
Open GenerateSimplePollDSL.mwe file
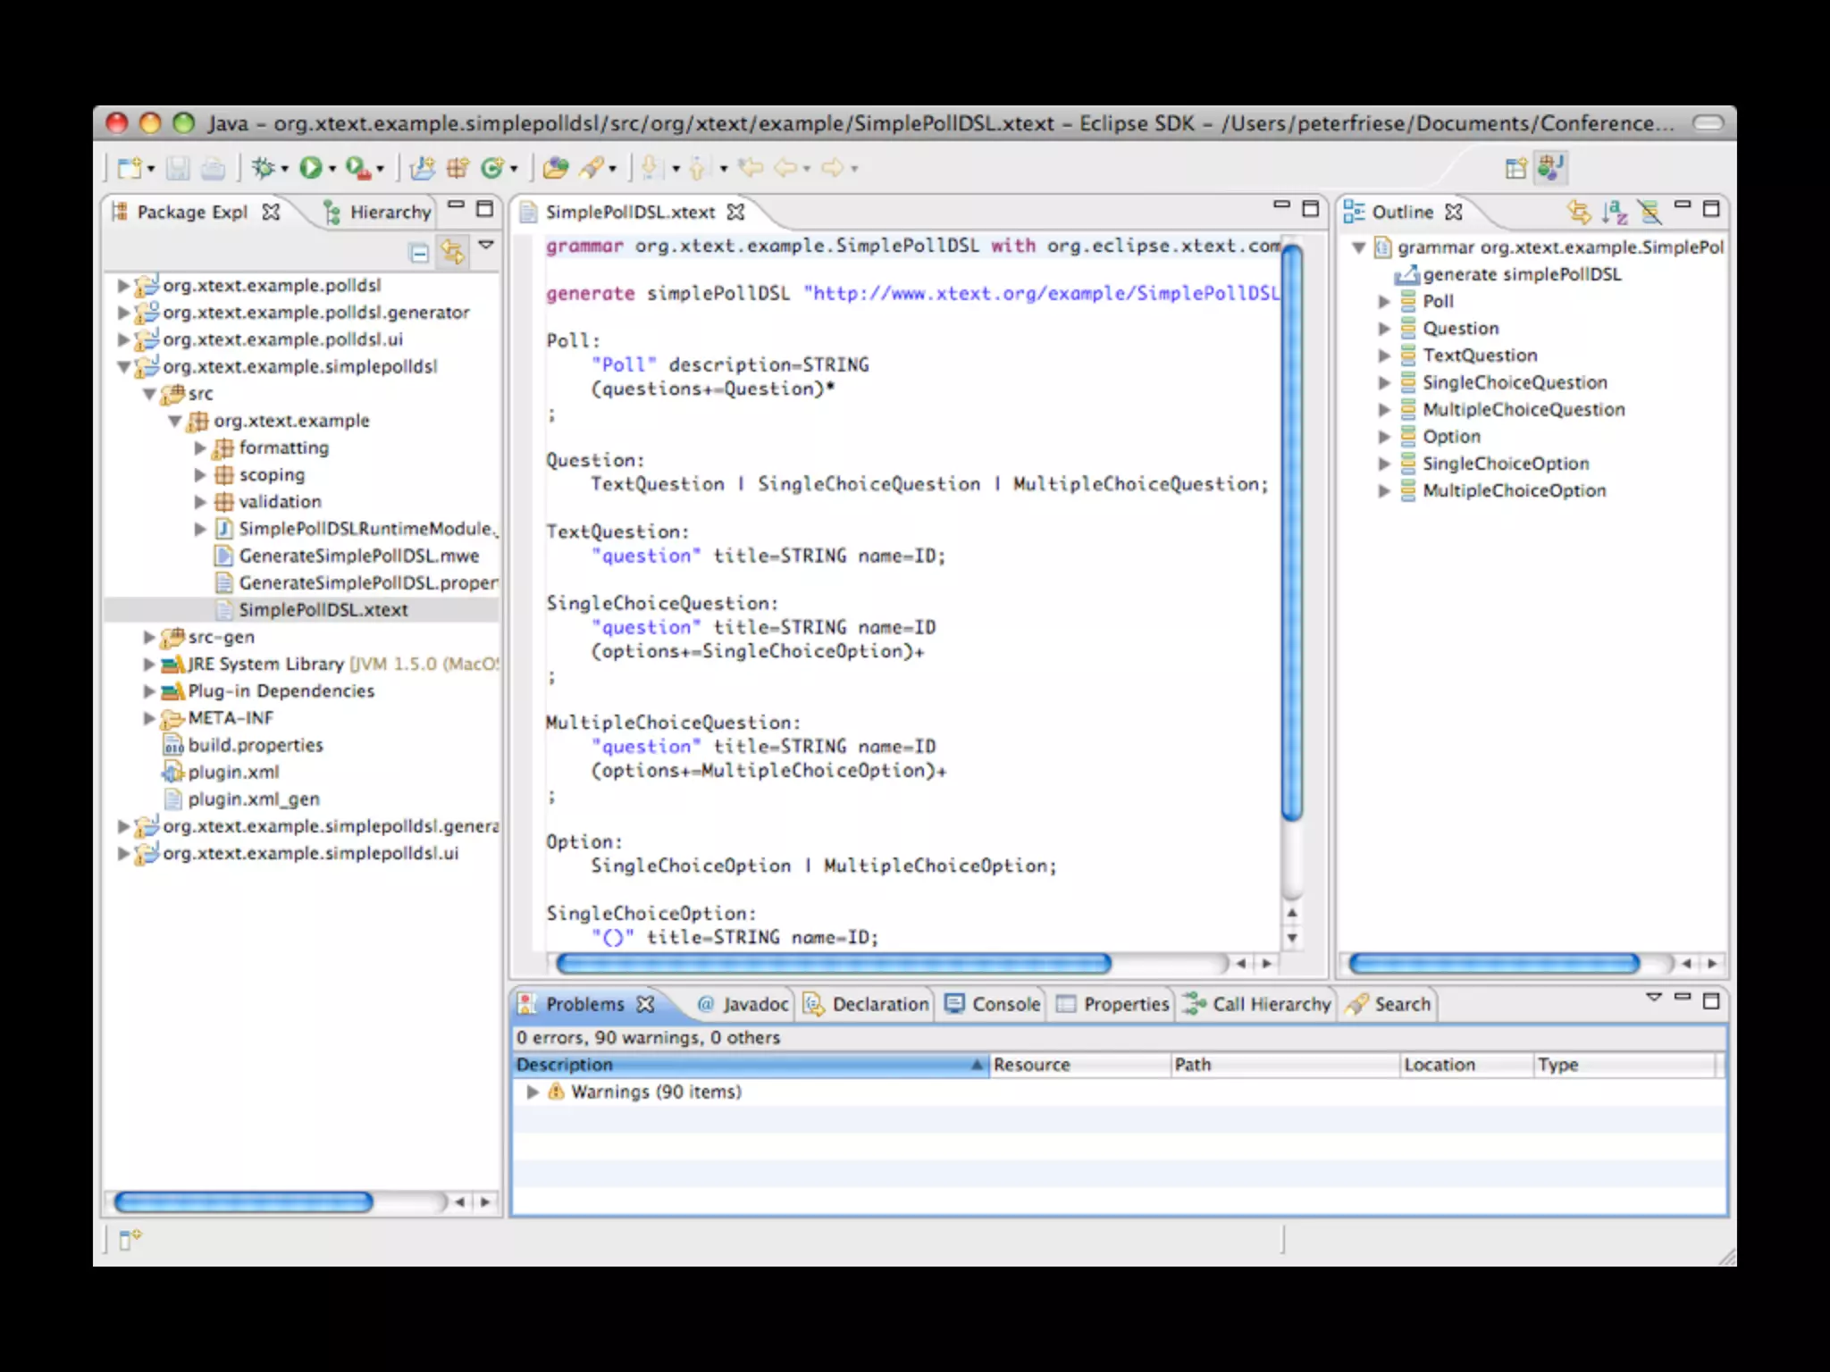click(358, 556)
